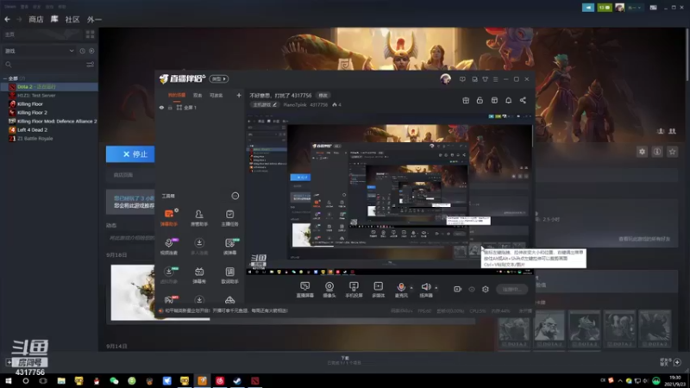This screenshot has width=690, height=388.
Task: Click the Steam library search field
Action: point(44,65)
